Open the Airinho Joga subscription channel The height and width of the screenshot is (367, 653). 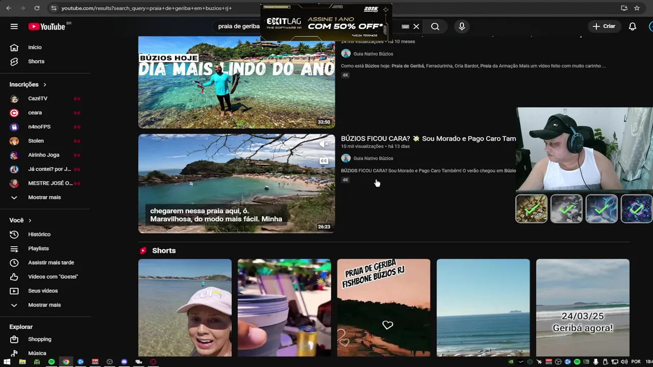pos(43,155)
